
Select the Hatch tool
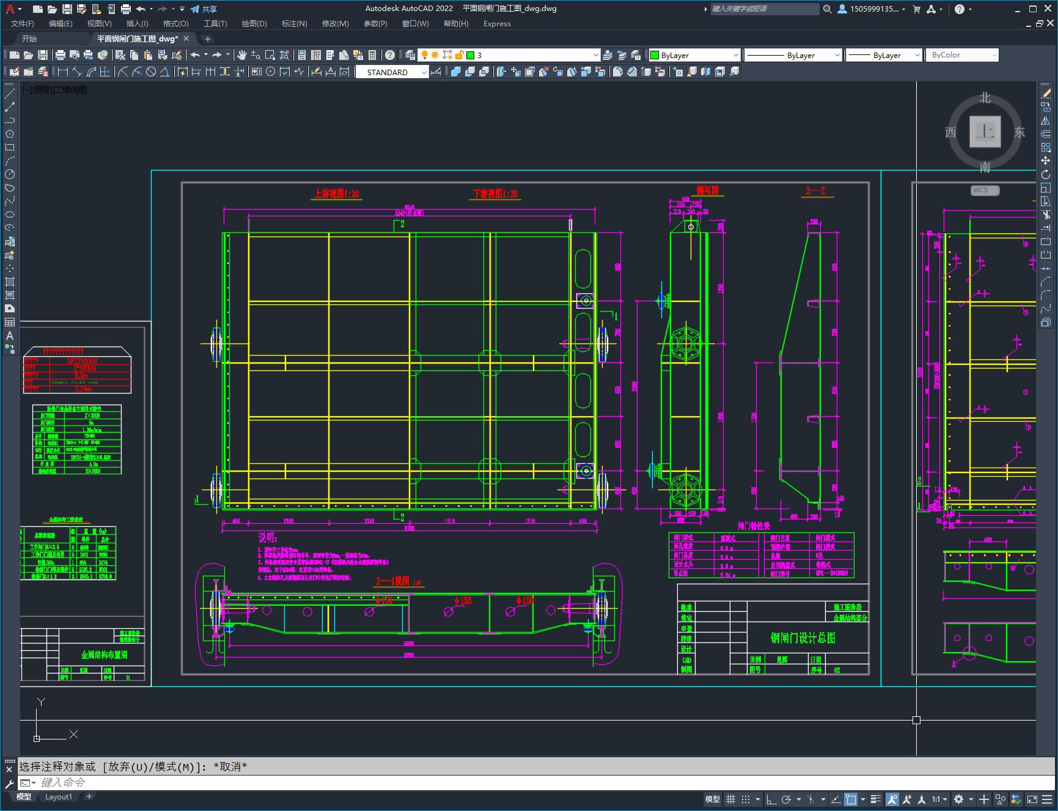[10, 282]
